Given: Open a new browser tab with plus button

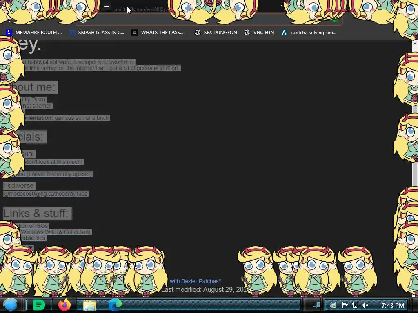Looking at the screenshot, I should (107, 6).
